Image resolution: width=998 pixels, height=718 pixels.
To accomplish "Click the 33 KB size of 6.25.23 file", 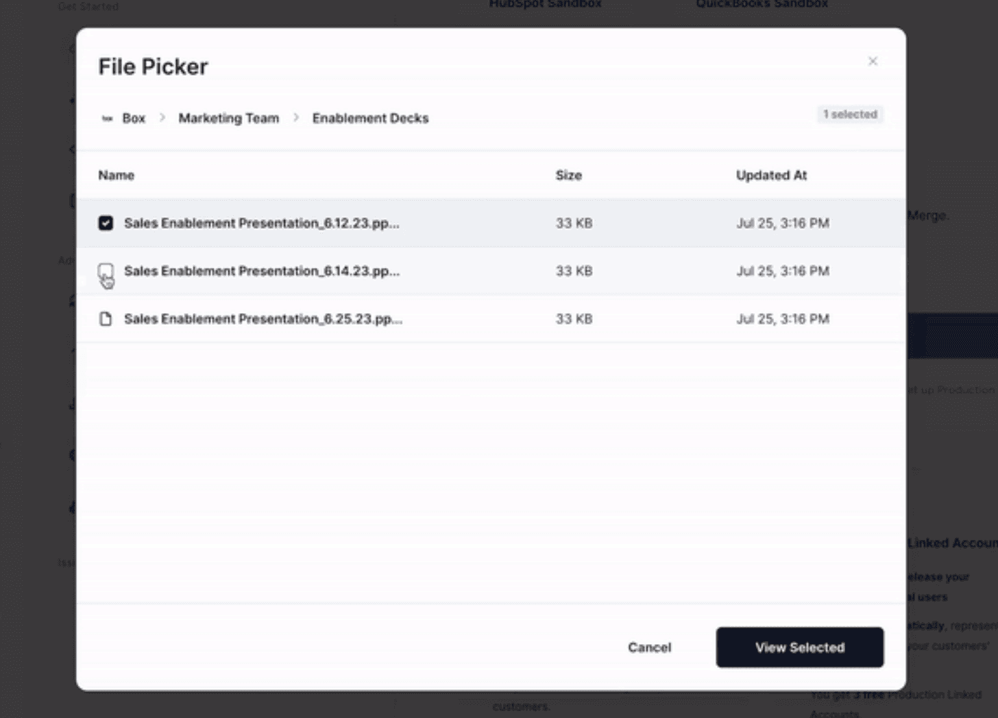I will coord(574,319).
